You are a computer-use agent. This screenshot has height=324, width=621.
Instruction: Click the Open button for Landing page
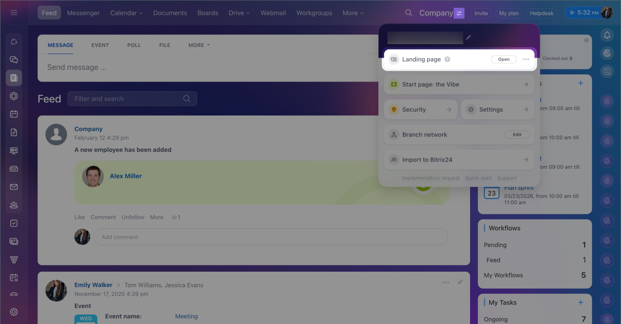(504, 59)
